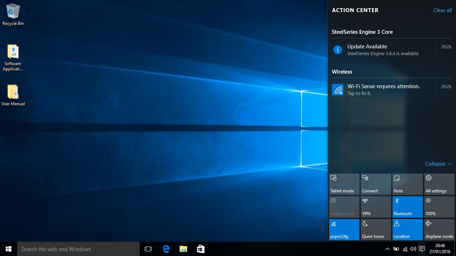Click the volume speaker tray icon
Viewport: 456px width, 256px height.
coord(413,249)
